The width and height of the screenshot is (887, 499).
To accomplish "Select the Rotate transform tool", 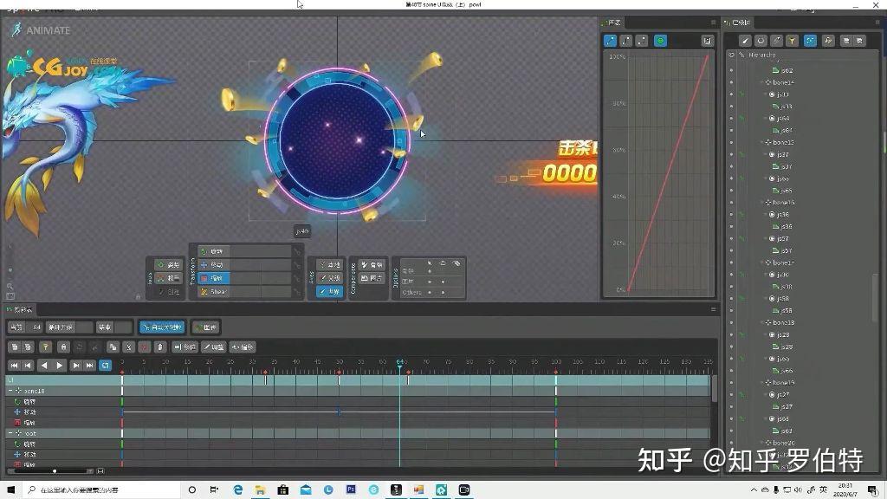I will point(211,251).
